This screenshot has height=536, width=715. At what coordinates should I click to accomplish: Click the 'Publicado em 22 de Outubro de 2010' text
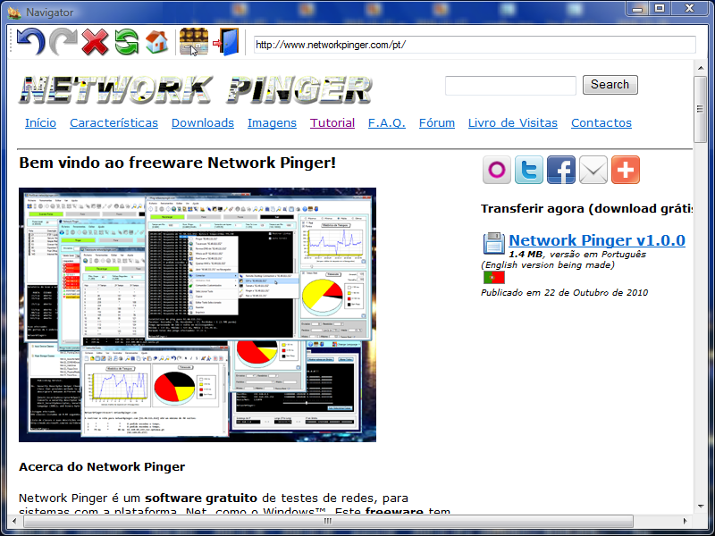coord(565,293)
